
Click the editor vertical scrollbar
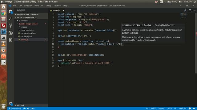[196, 43]
